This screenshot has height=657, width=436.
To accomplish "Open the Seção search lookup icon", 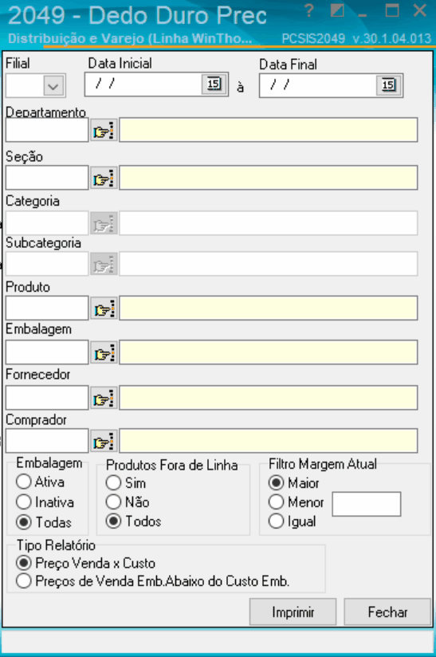I will (104, 178).
